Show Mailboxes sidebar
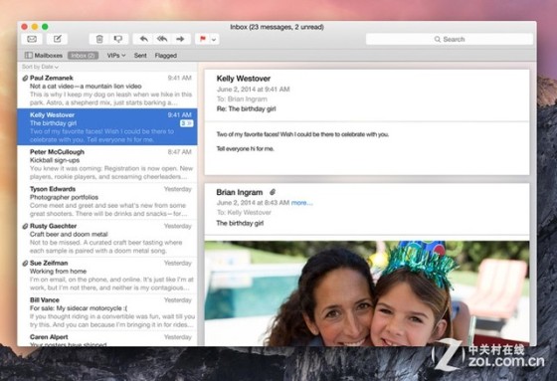557x381 pixels. tap(44, 56)
